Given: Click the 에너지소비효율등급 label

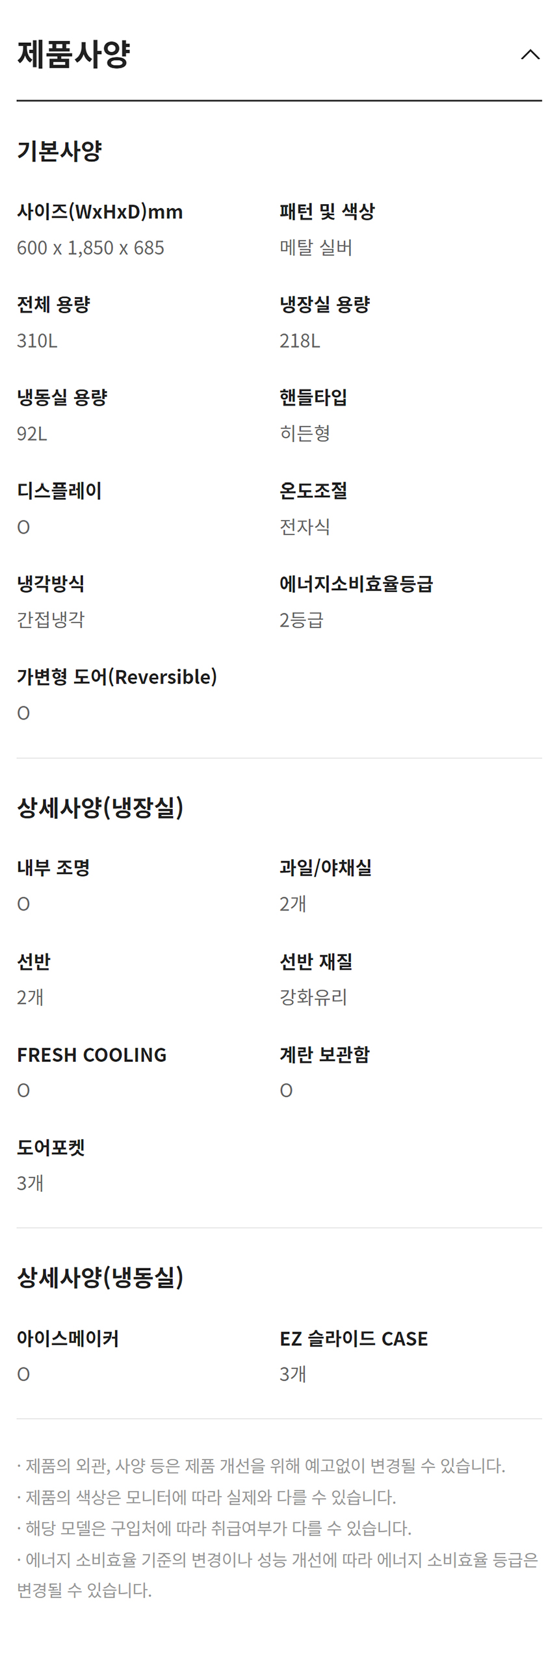Looking at the screenshot, I should tap(356, 584).
